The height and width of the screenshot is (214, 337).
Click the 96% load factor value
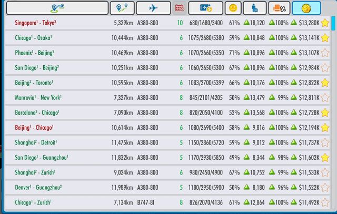click(283, 187)
